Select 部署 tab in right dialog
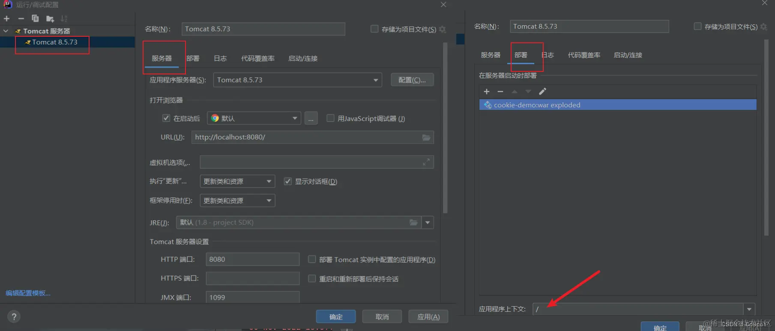This screenshot has height=331, width=775. [x=521, y=55]
